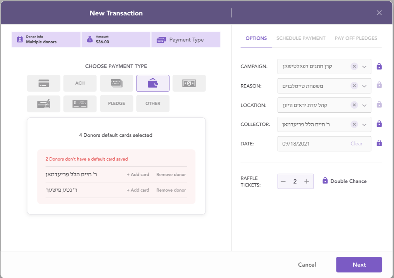This screenshot has height=278, width=394.
Task: Click the Collector selected value text
Action: (306, 125)
